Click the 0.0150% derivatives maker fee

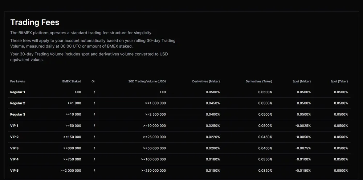click(213, 171)
